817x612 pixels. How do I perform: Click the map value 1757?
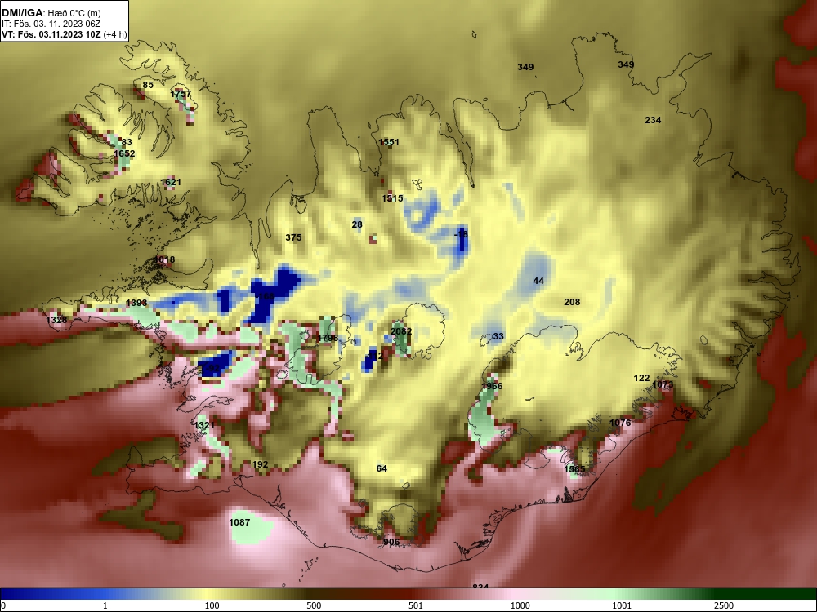pyautogui.click(x=181, y=94)
